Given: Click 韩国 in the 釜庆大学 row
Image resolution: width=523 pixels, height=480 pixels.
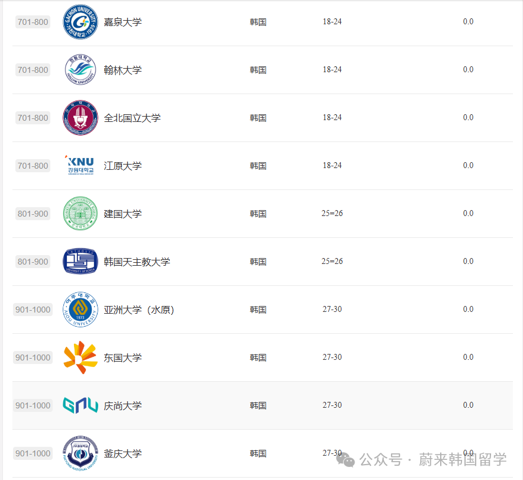Looking at the screenshot, I should [258, 453].
